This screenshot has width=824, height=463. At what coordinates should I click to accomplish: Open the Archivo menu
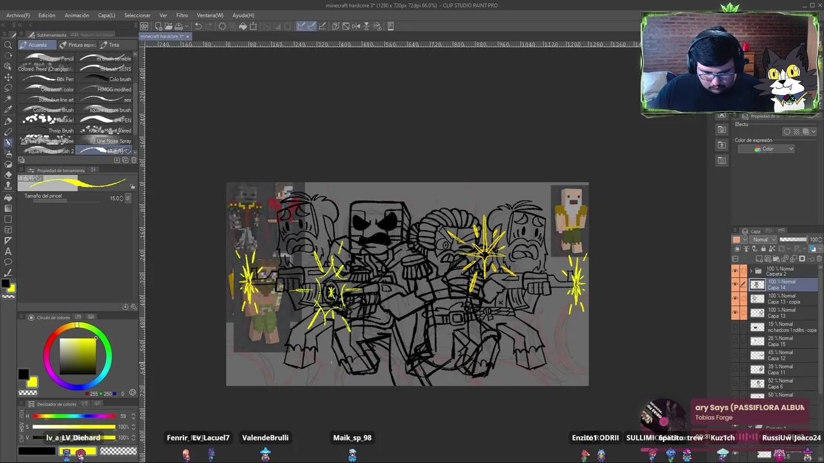point(18,15)
